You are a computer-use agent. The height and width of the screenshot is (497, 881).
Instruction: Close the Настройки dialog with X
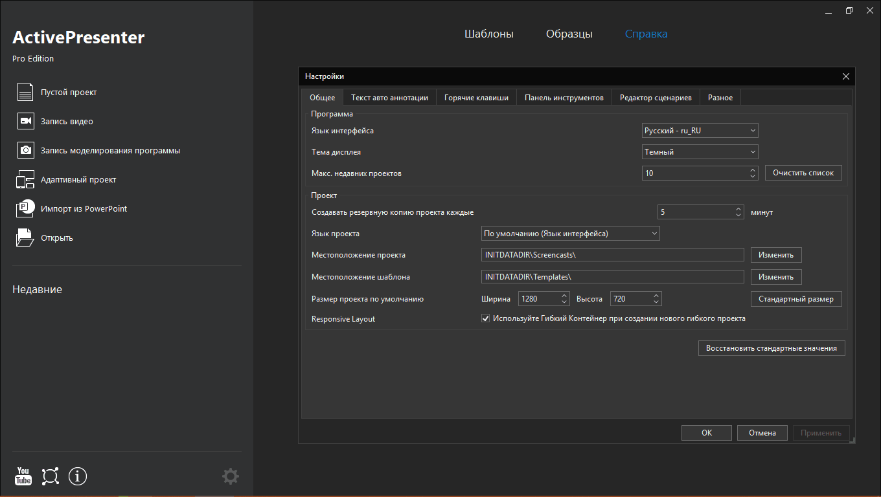coord(845,76)
